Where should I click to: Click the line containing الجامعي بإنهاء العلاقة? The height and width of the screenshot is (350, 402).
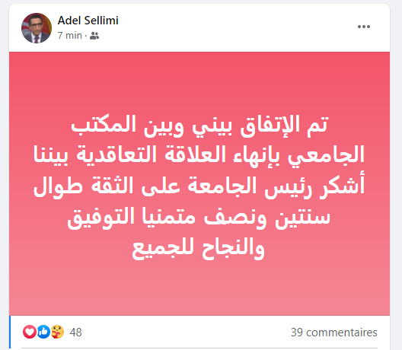pos(199,155)
